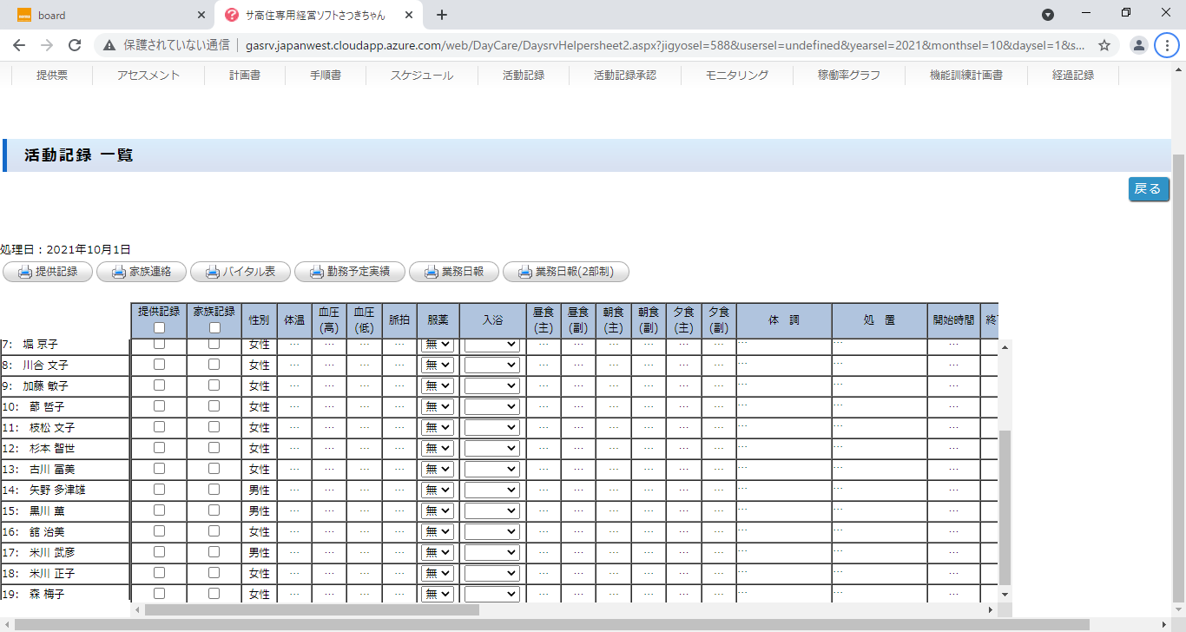This screenshot has width=1186, height=632.
Task: Go to モニタリング menu item
Action: click(x=736, y=76)
